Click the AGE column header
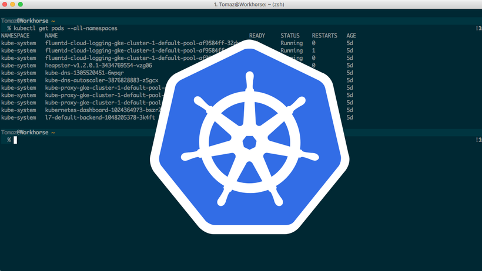This screenshot has height=271, width=482. (x=351, y=36)
